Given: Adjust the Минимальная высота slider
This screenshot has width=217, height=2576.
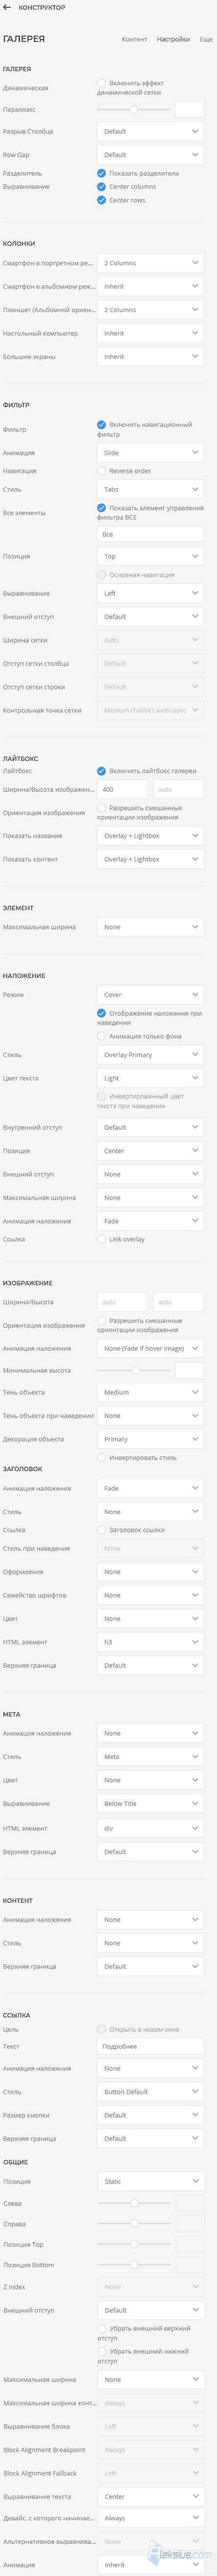Looking at the screenshot, I should coord(134,1370).
